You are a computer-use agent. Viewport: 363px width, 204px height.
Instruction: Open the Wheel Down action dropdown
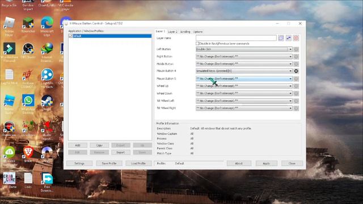(x=244, y=93)
